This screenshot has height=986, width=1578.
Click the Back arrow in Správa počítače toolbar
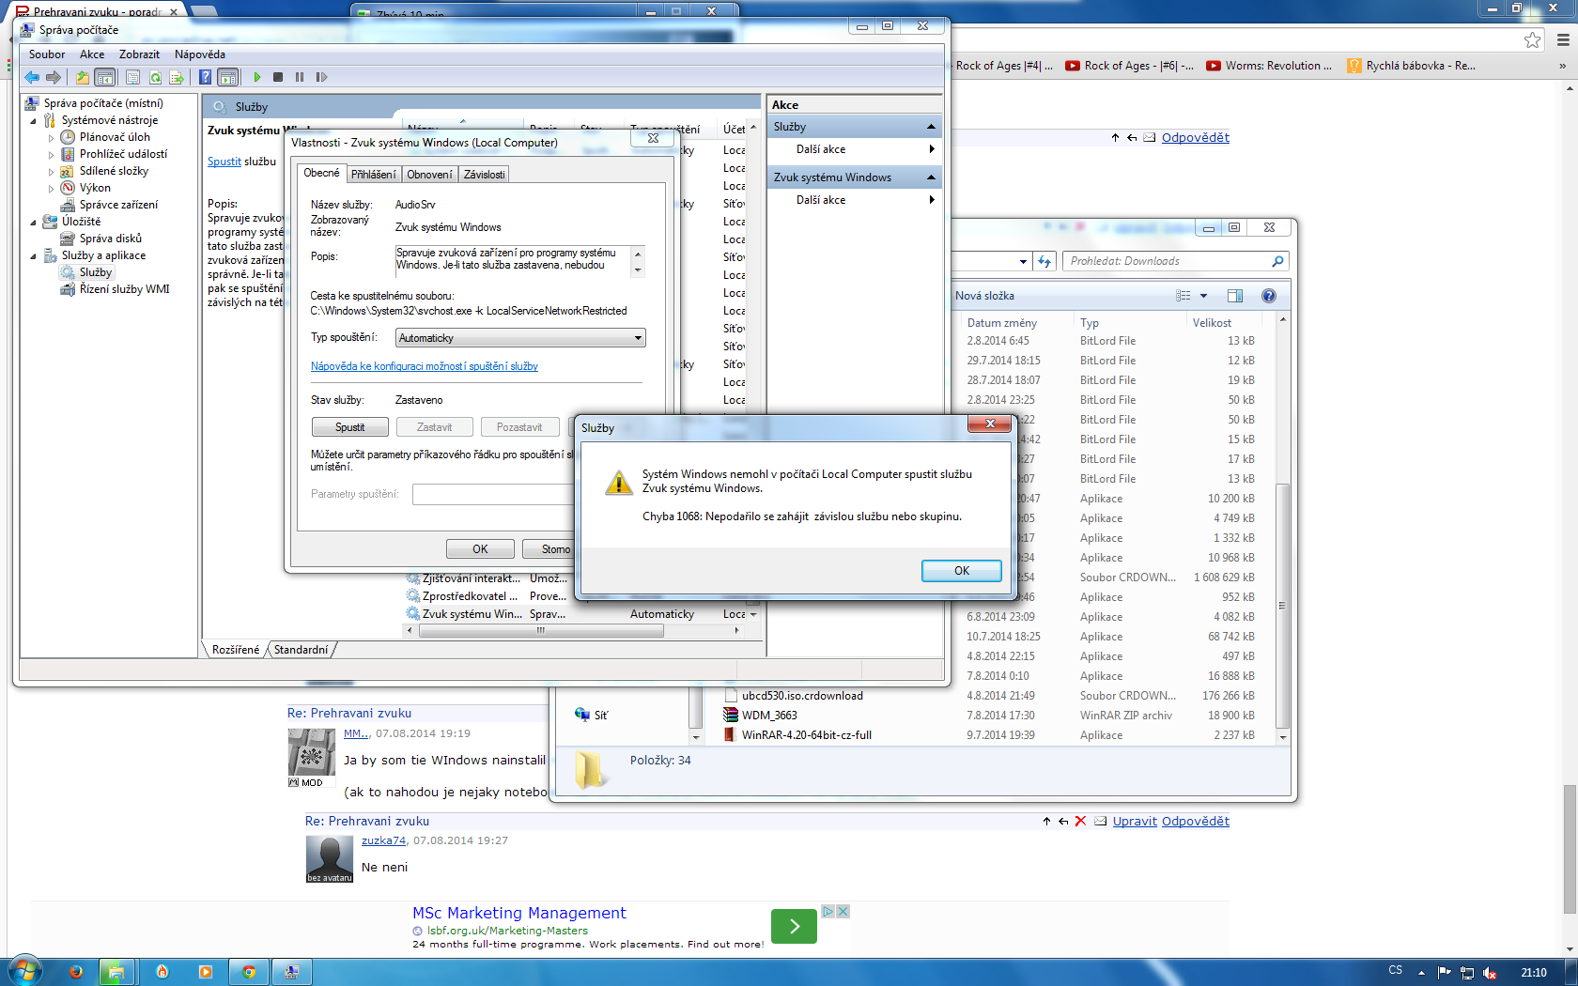pyautogui.click(x=32, y=77)
